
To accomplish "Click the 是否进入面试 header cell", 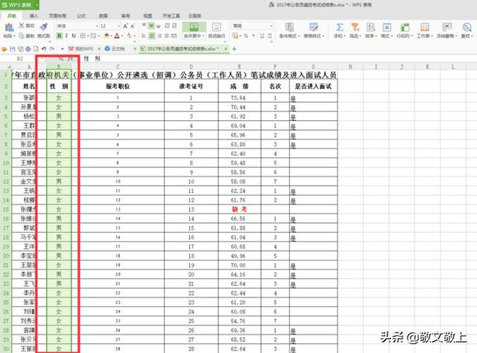I will tap(313, 87).
